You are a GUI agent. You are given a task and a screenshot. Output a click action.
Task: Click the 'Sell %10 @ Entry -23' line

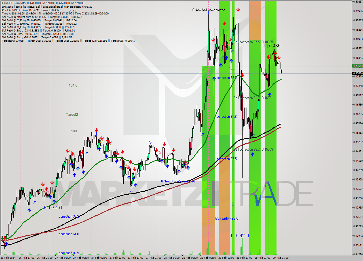pyautogui.click(x=38, y=30)
